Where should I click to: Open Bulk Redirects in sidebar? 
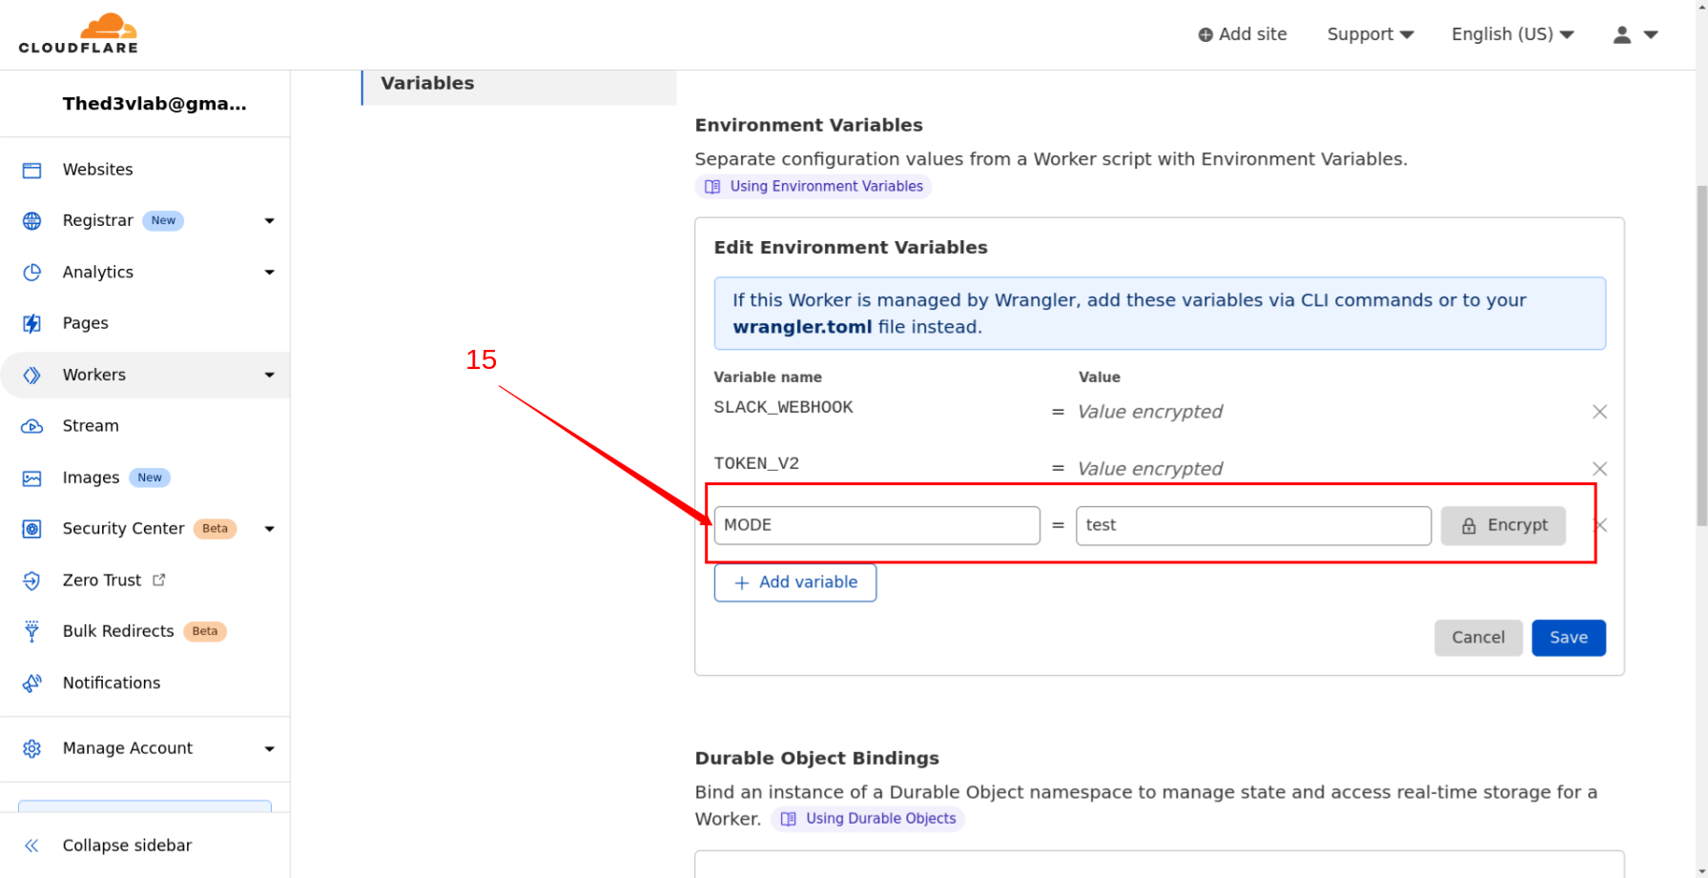(118, 631)
